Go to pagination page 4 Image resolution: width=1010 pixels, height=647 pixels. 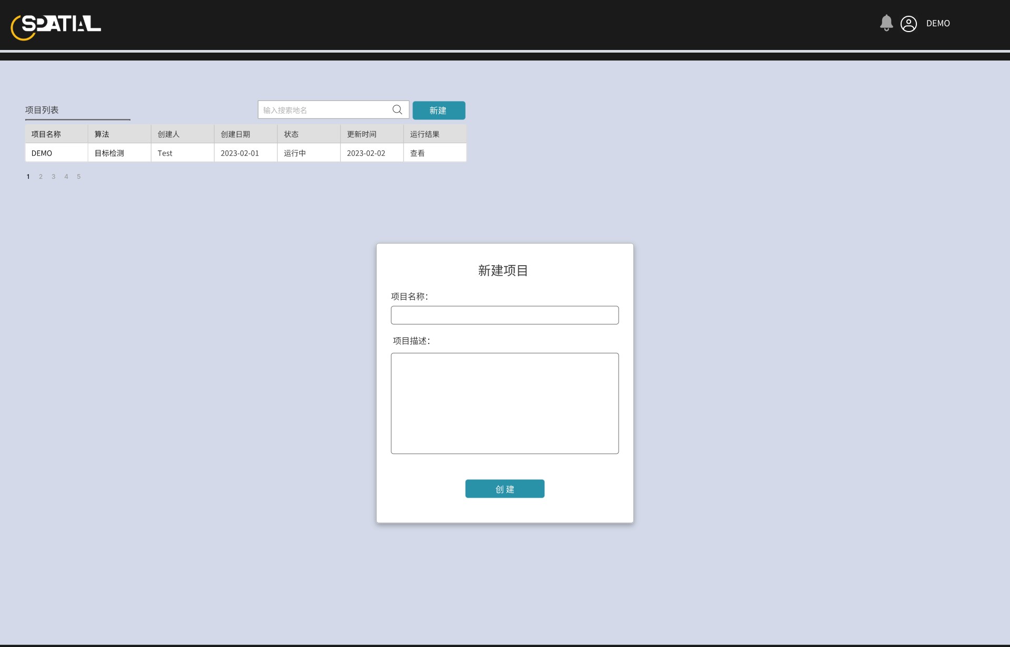pyautogui.click(x=66, y=177)
